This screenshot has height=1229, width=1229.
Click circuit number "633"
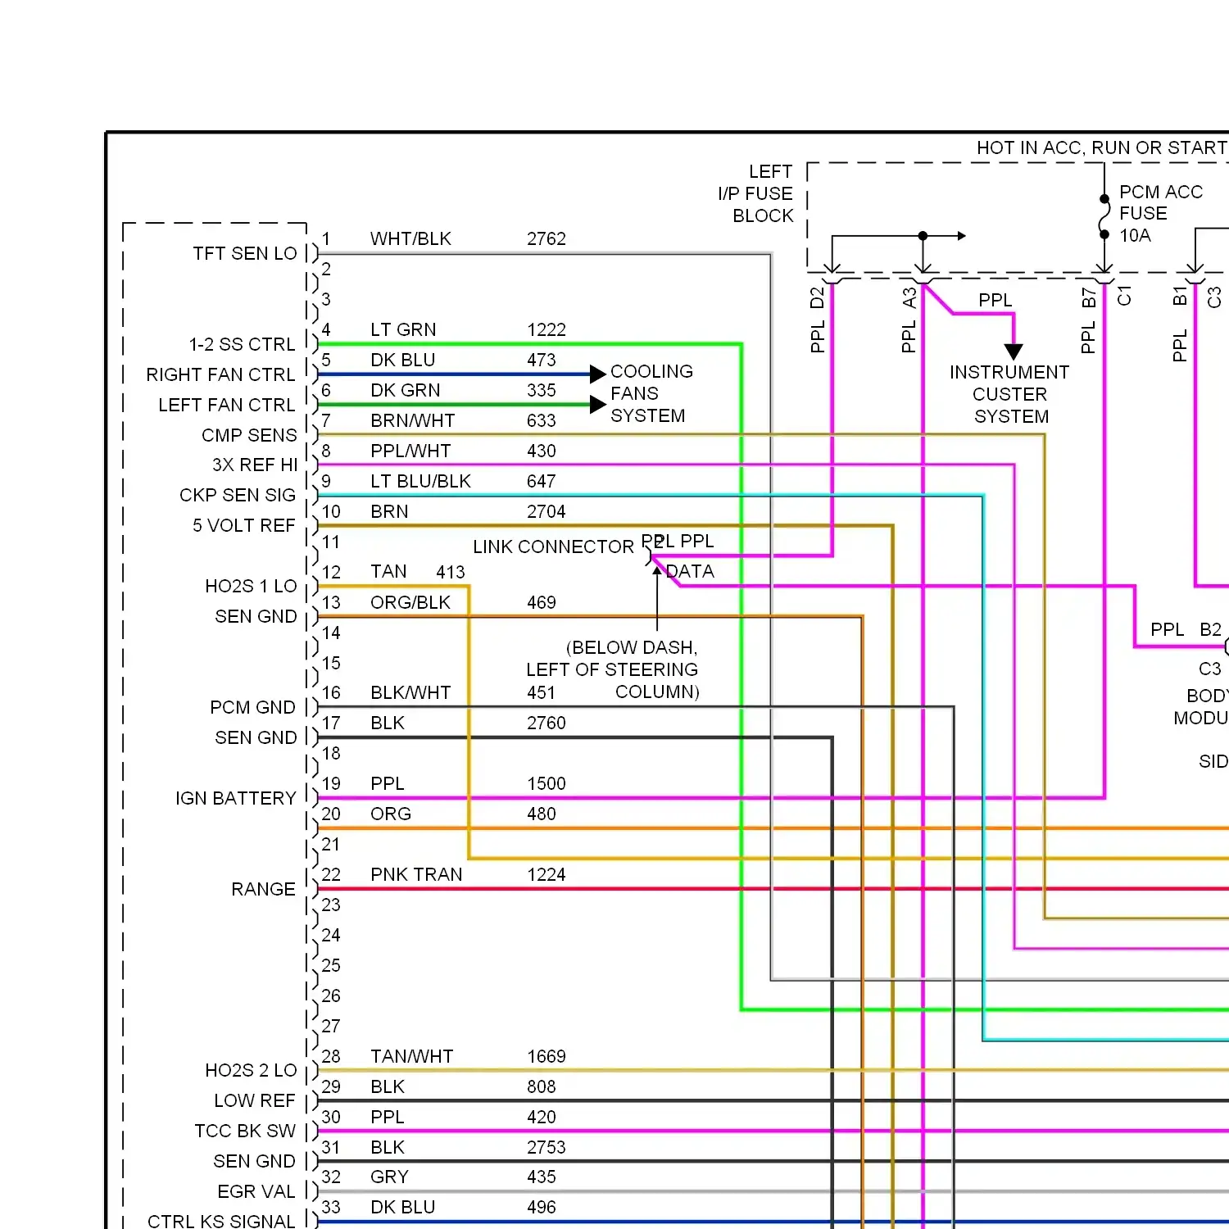542,420
